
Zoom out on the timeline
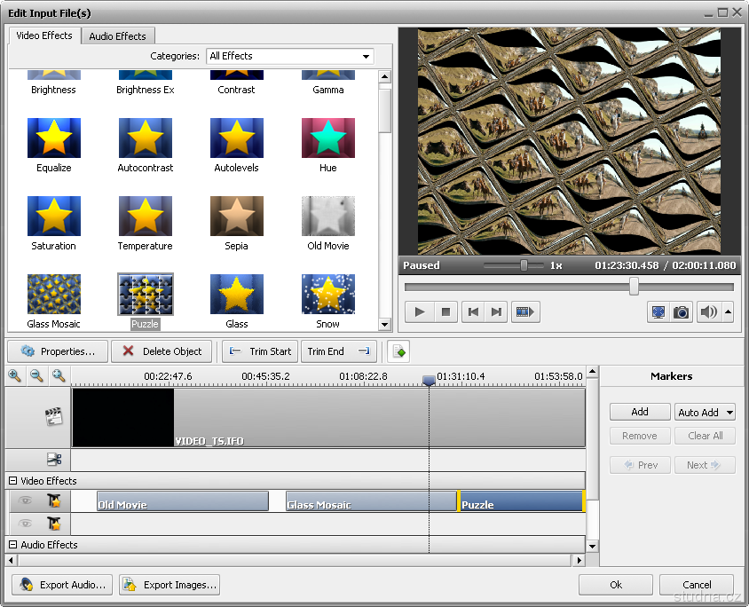coord(36,376)
